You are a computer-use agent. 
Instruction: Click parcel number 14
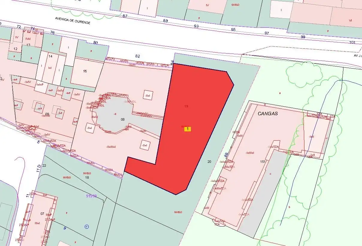coord(50,56)
